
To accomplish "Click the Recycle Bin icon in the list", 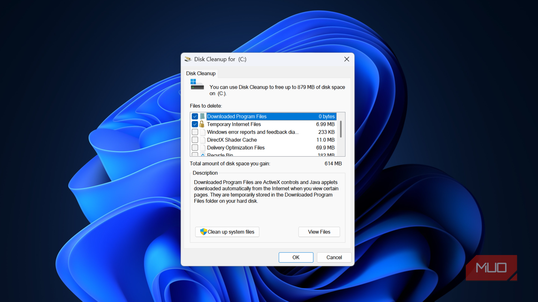I will (x=202, y=154).
